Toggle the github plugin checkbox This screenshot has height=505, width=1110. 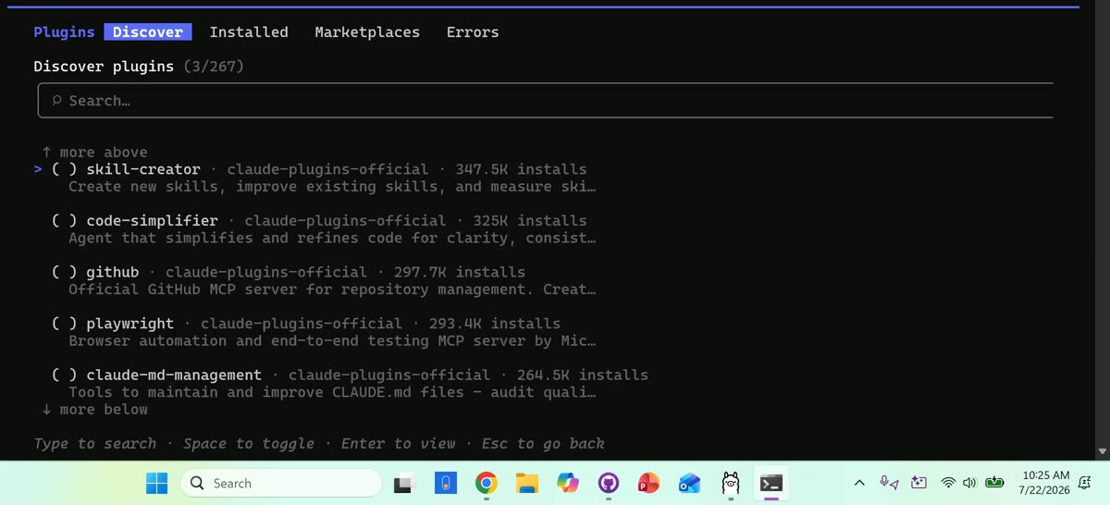click(x=64, y=272)
